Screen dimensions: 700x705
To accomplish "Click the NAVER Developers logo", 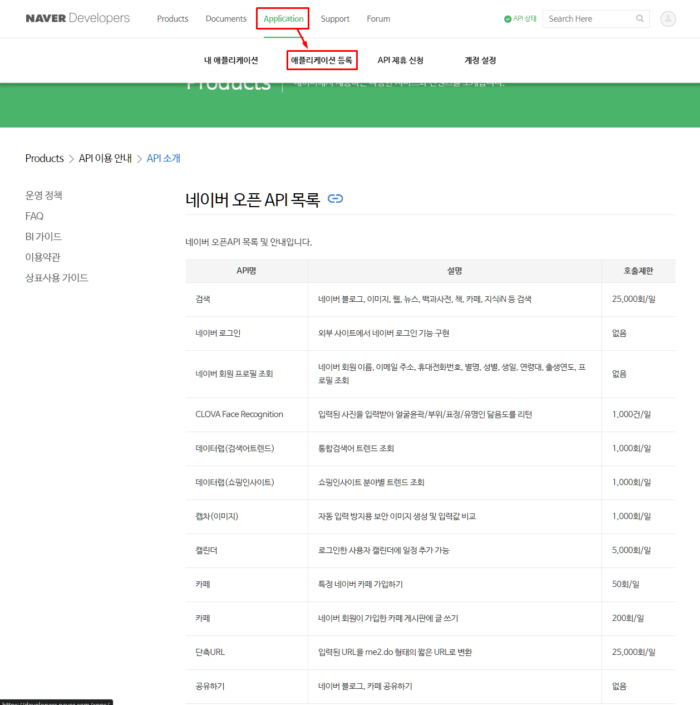I will [78, 18].
